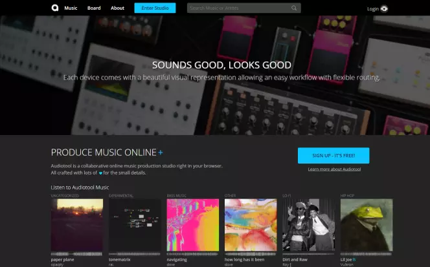The height and width of the screenshot is (267, 430).
Task: Open the Board menu item
Action: (x=94, y=8)
